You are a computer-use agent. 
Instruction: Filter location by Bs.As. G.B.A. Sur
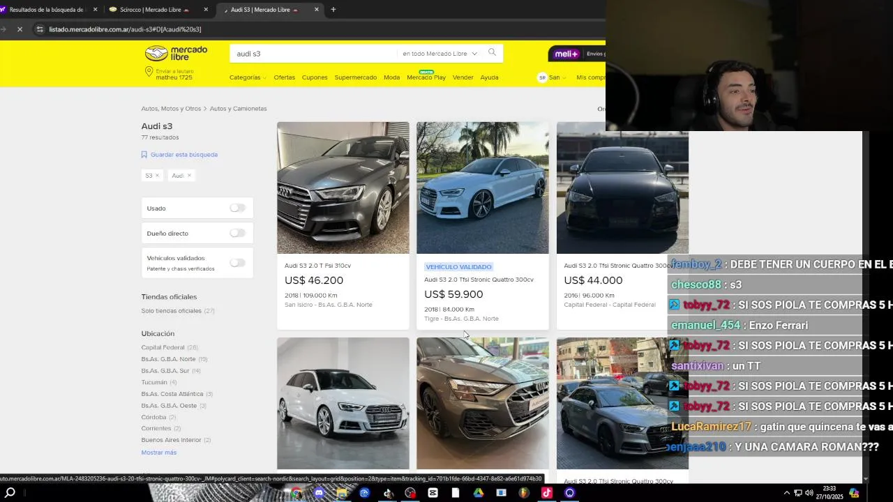point(165,371)
